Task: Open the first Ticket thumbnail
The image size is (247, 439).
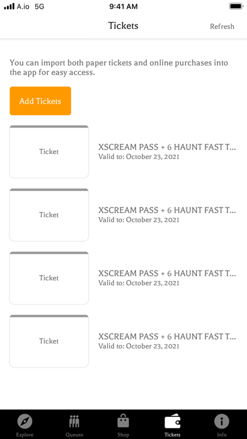Action: pos(49,151)
